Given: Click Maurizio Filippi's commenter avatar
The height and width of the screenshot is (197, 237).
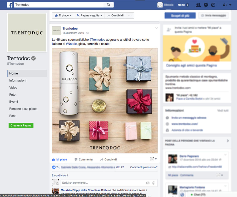Looking at the screenshot, I should pos(56,191).
